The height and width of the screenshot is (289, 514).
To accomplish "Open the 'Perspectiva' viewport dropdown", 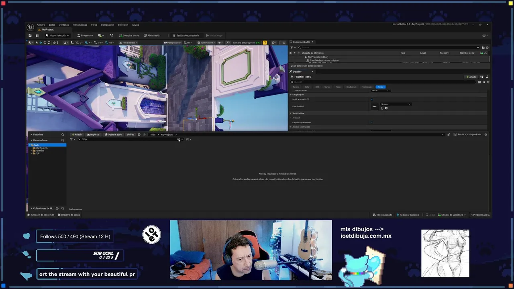I will [173, 43].
